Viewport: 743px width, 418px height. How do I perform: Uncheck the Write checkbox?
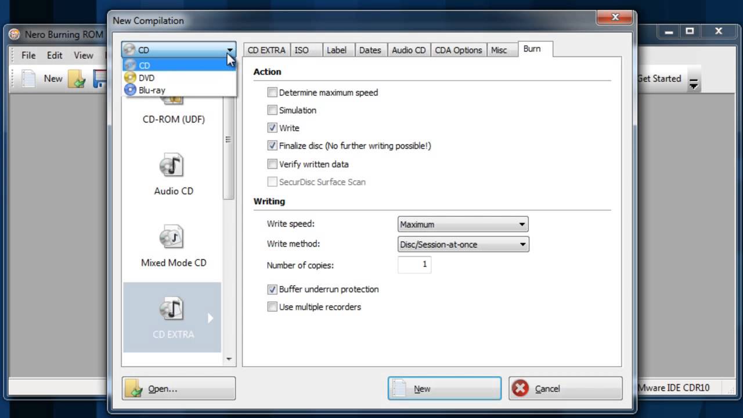272,128
